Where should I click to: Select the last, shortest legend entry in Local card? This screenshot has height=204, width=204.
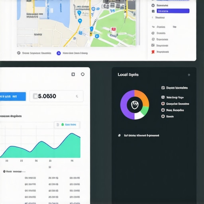[167, 116]
